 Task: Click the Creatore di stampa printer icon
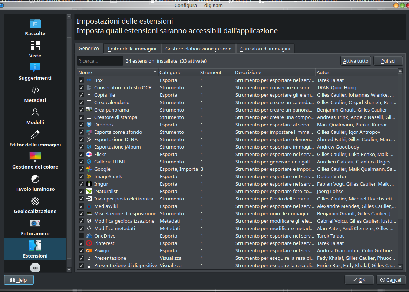pos(89,117)
